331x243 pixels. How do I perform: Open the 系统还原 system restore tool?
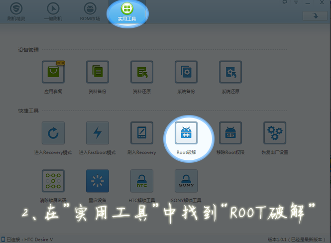(230, 72)
